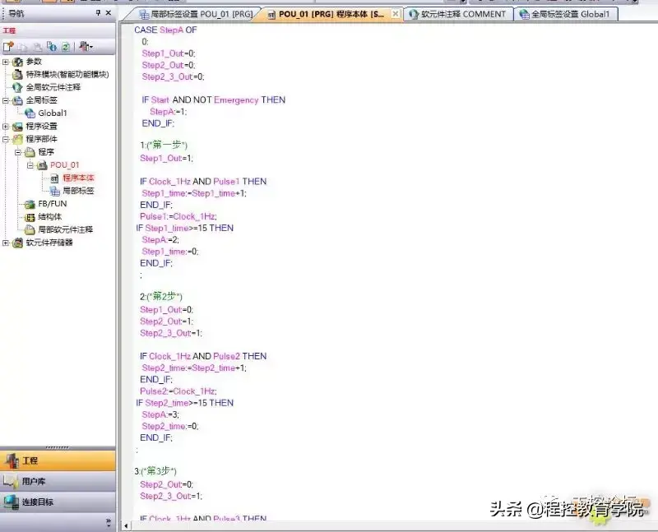Click the POU_01 program icon
This screenshot has width=658, height=532.
[42, 165]
